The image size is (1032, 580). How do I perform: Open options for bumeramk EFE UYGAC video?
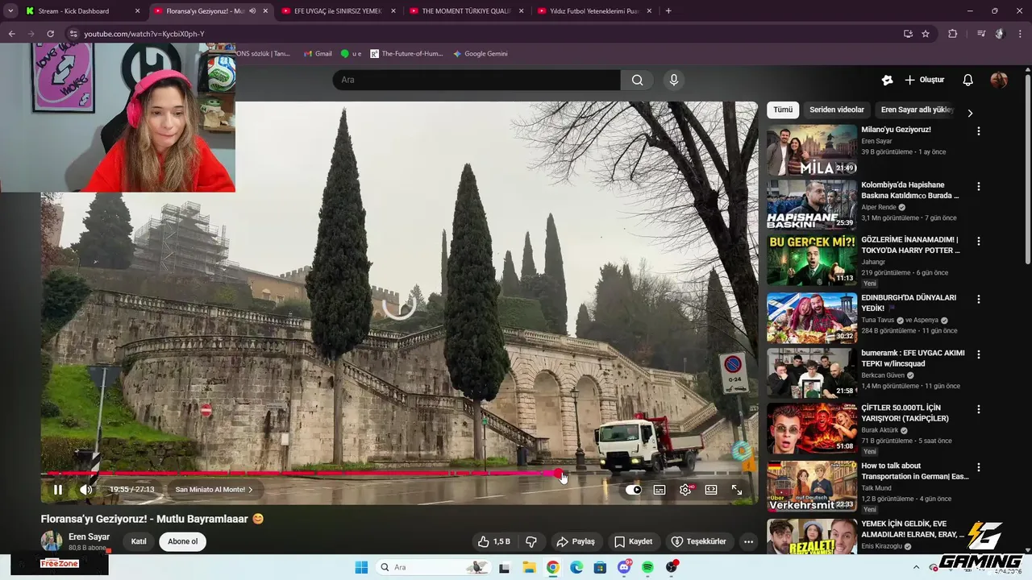click(x=979, y=354)
